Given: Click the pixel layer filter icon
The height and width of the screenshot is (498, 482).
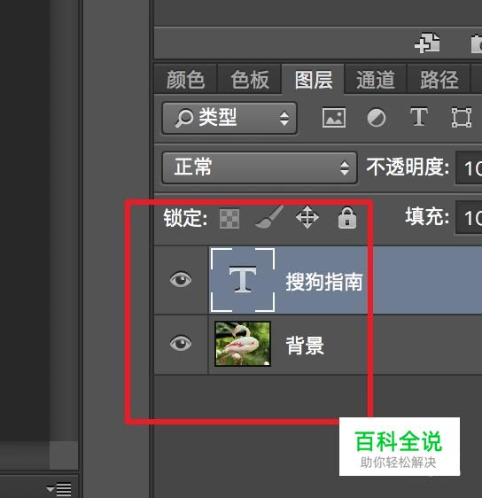Looking at the screenshot, I should pyautogui.click(x=334, y=118).
